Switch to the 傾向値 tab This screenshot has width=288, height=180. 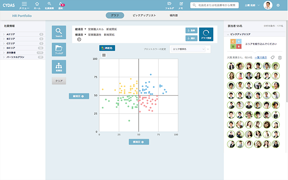click(173, 15)
